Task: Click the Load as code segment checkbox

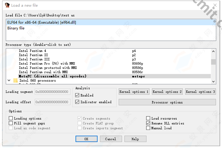Action: 11,128
